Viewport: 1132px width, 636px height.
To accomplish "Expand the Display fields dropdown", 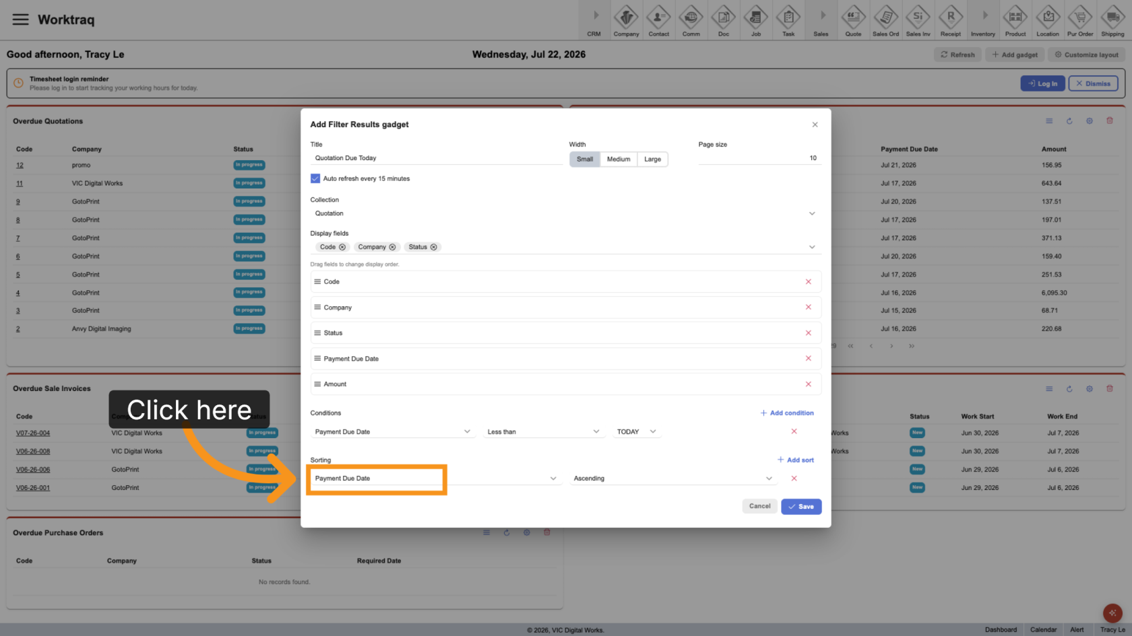I will click(x=812, y=247).
